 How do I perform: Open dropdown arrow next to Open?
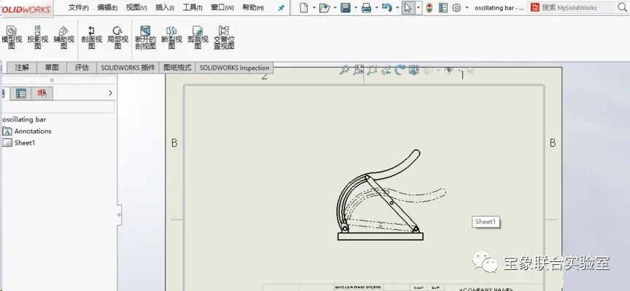(x=334, y=7)
